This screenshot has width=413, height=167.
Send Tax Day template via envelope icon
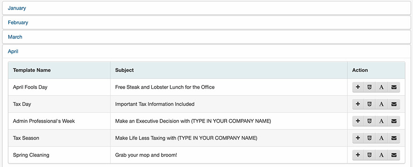(x=394, y=104)
